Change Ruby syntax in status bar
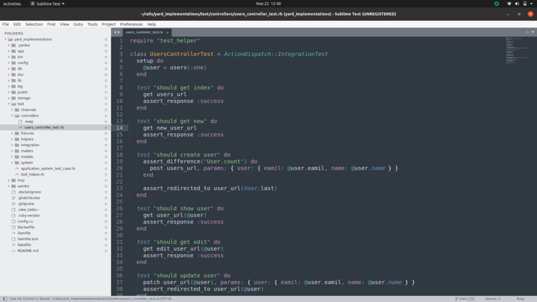 pos(520,298)
